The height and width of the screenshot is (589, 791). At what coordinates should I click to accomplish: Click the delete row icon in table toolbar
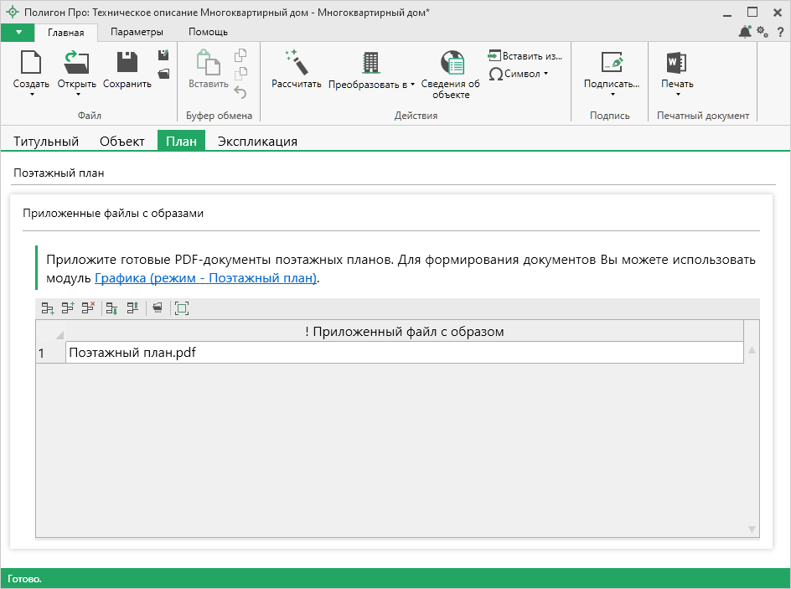[x=88, y=308]
